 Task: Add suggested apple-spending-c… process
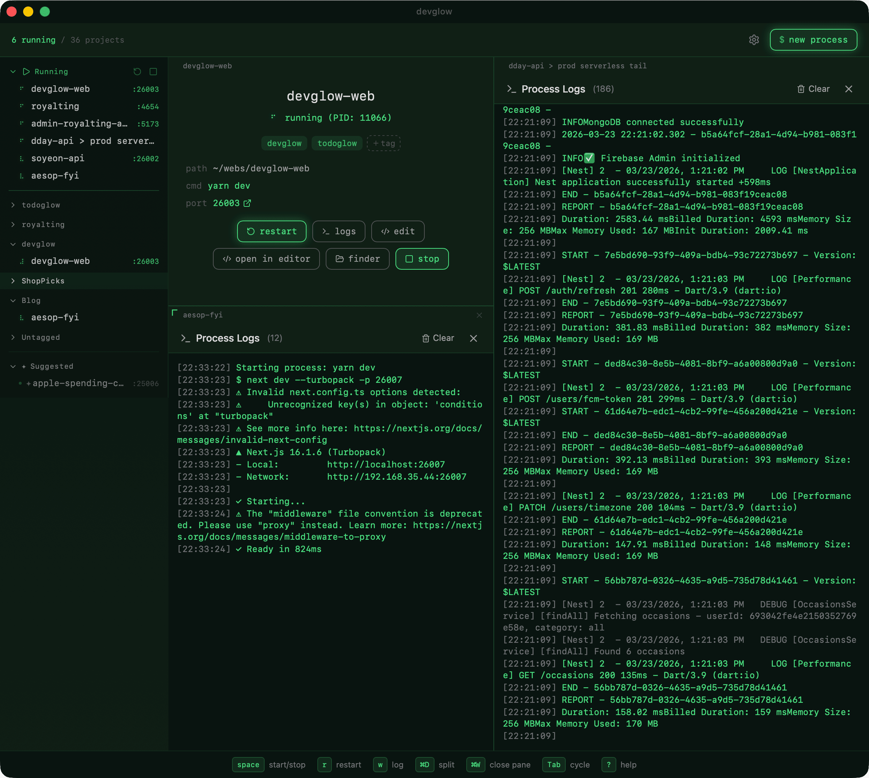pyautogui.click(x=84, y=384)
